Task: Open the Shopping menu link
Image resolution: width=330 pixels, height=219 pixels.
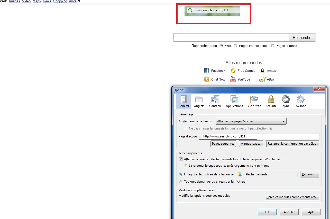Action: tap(60, 2)
